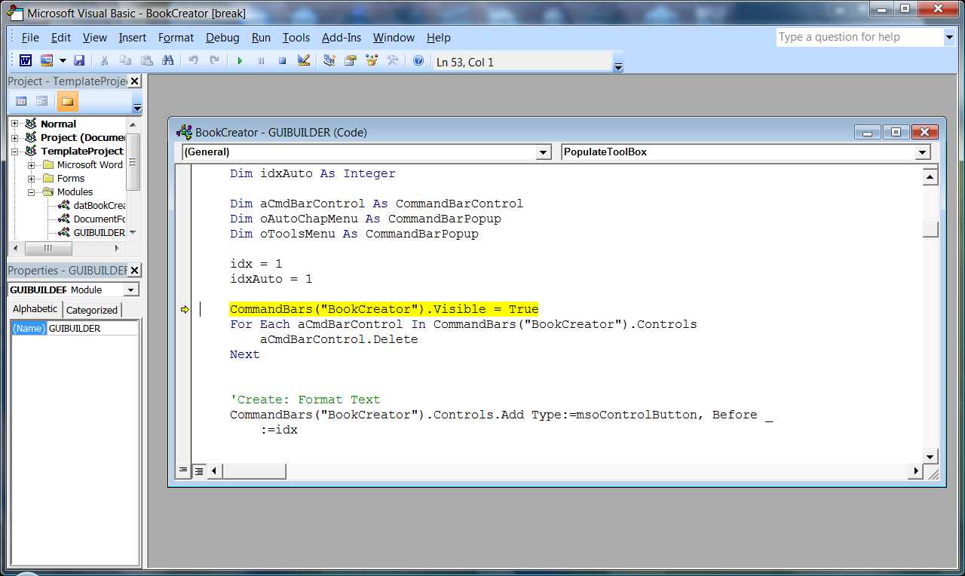Open the Add-Ins menu
The width and height of the screenshot is (965, 576).
coord(342,37)
